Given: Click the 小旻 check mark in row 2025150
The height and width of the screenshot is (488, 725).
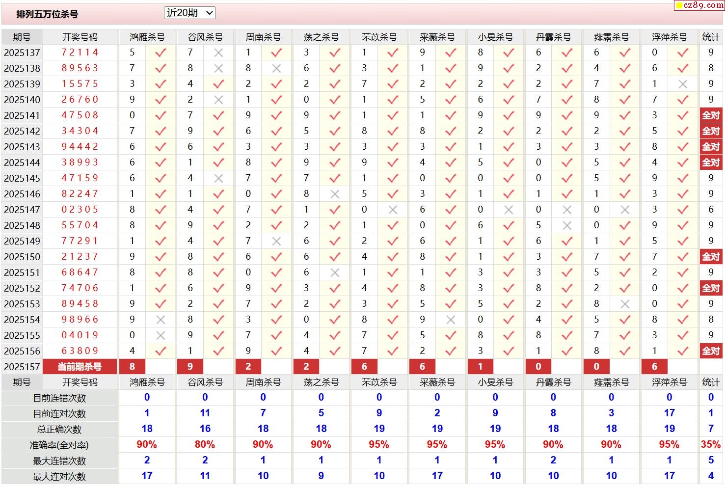Looking at the screenshot, I should [509, 257].
